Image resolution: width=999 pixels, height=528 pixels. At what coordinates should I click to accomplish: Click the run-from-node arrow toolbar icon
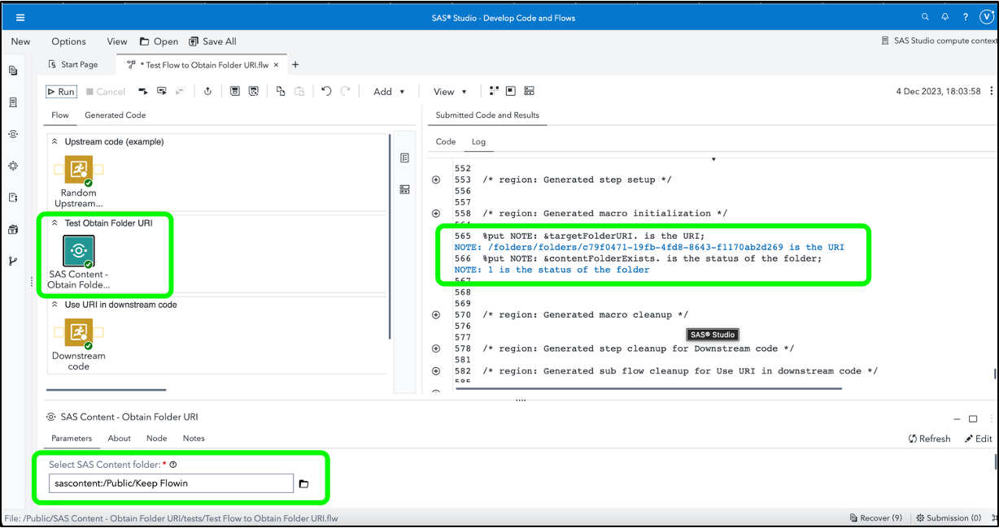pos(143,92)
